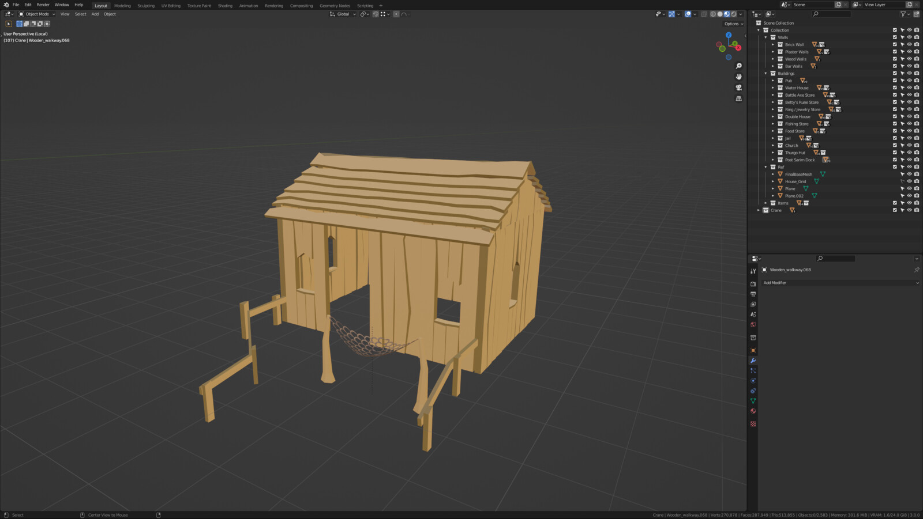Click the Z axis on navigation gizmo
Viewport: 923px width, 519px height.
click(x=729, y=35)
